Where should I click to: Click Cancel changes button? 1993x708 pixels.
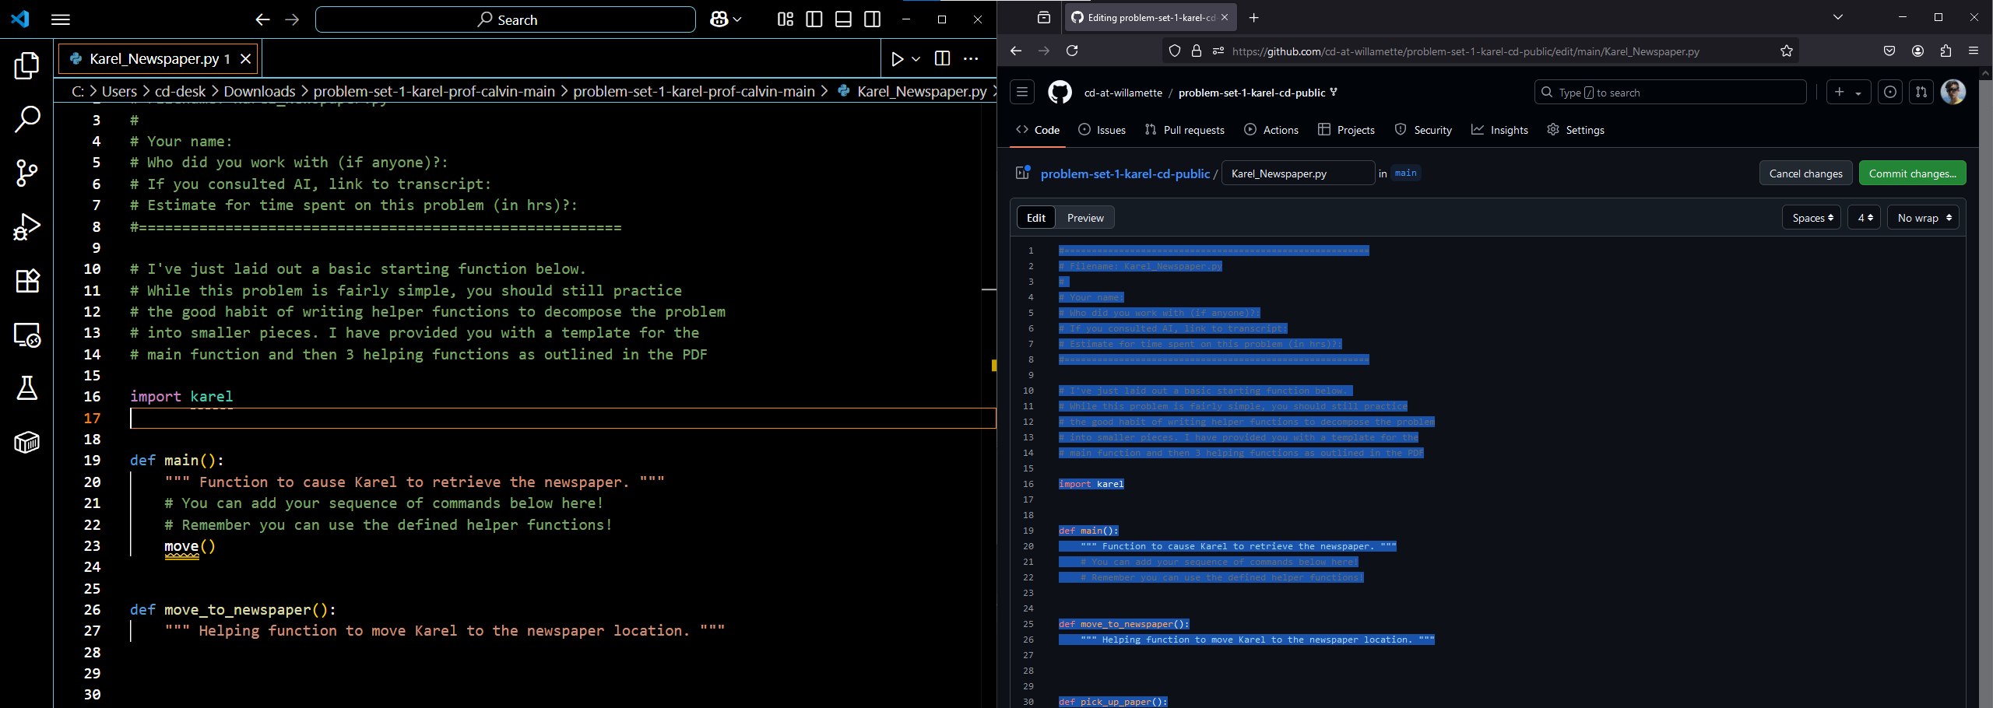[1805, 173]
